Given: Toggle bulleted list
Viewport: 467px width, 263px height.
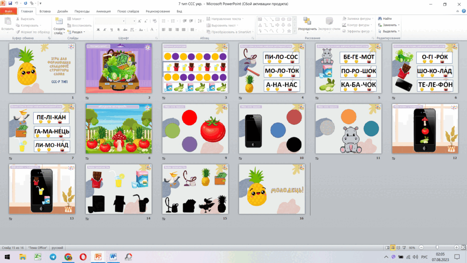Looking at the screenshot, I should pos(164,21).
